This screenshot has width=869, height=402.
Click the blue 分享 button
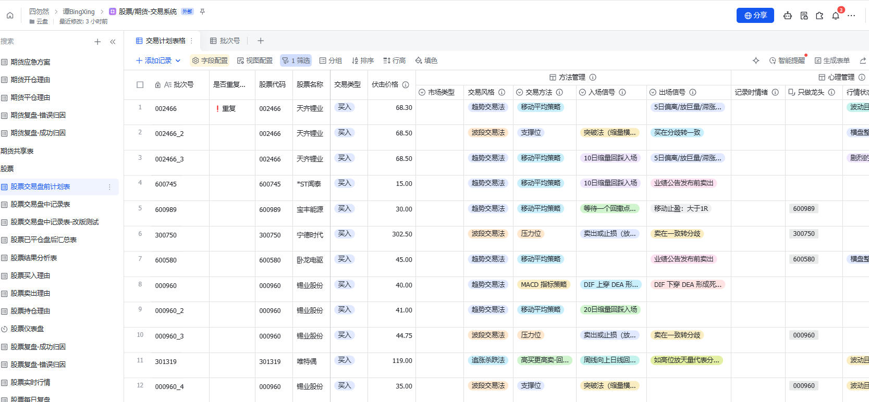click(755, 16)
